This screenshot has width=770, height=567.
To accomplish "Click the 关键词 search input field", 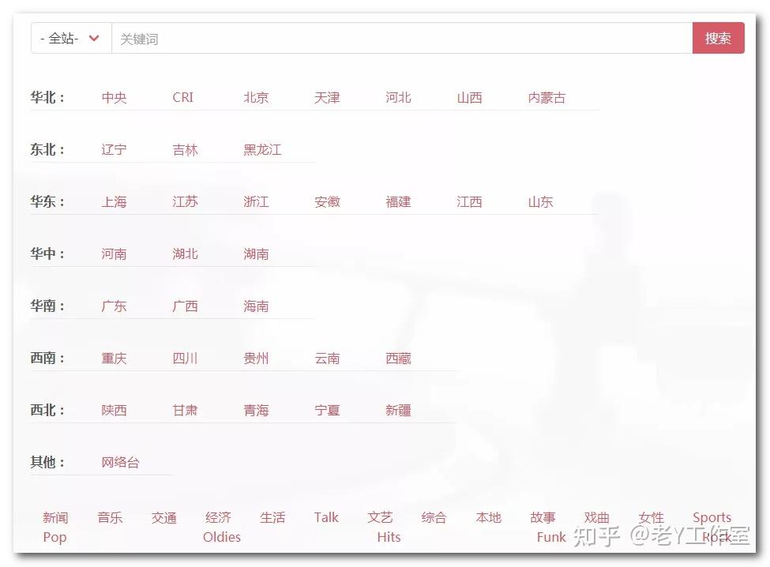I will [402, 38].
